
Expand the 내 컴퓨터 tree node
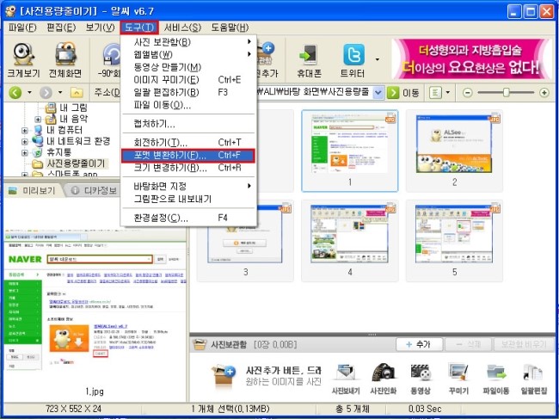click(x=26, y=130)
